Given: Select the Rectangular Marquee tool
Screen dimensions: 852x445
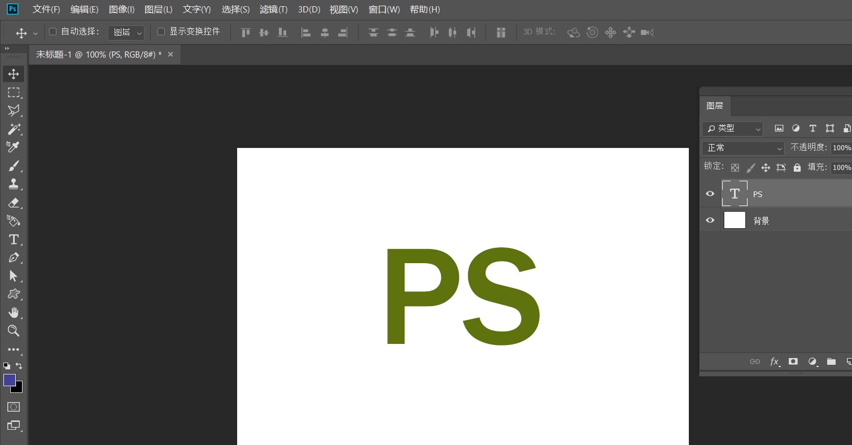Looking at the screenshot, I should coord(14,92).
